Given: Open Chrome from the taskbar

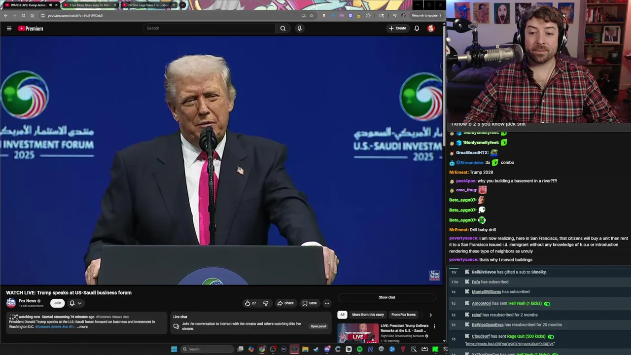Looking at the screenshot, I should [x=262, y=349].
